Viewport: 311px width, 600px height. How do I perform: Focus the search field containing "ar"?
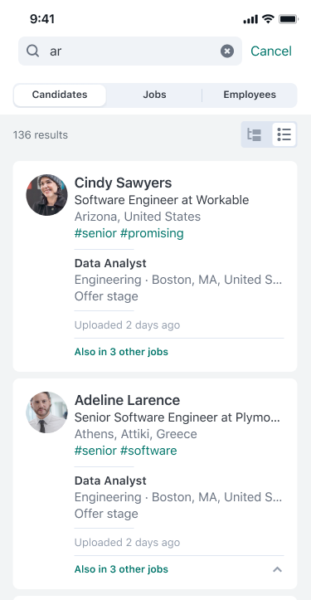(130, 51)
